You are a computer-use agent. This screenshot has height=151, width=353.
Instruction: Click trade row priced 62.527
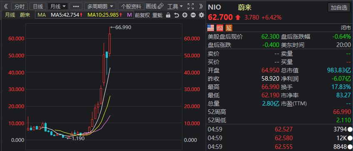click(x=279, y=129)
